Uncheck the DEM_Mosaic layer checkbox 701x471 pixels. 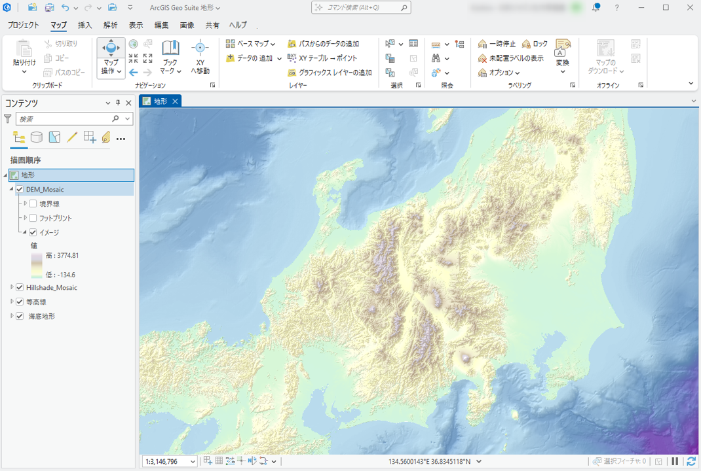tap(20, 190)
